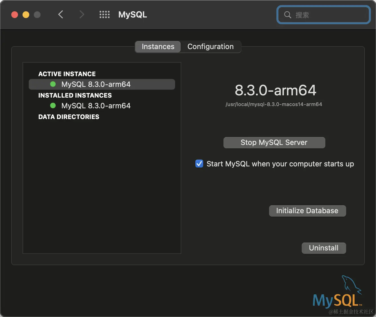Minimize window with yellow button
The width and height of the screenshot is (376, 317).
[26, 15]
